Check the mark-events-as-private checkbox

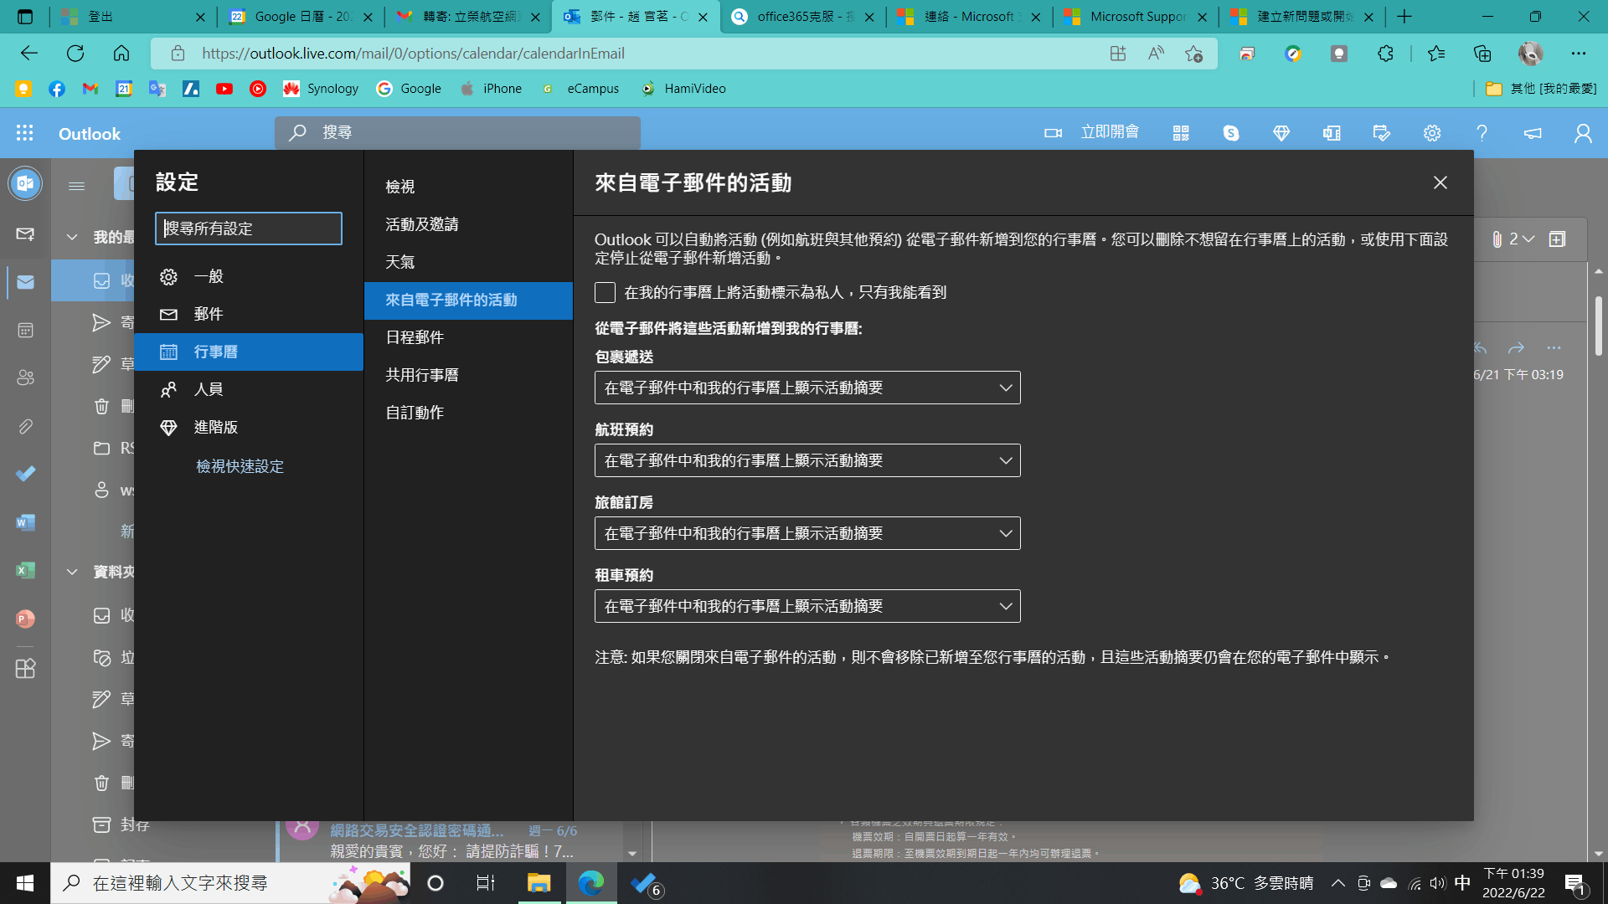[x=605, y=292]
